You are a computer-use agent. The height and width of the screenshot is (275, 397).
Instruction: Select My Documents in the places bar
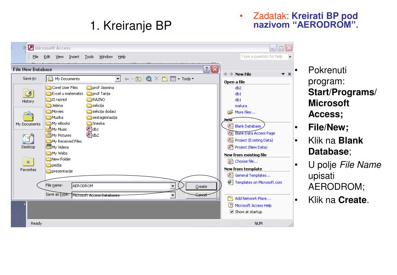28,118
